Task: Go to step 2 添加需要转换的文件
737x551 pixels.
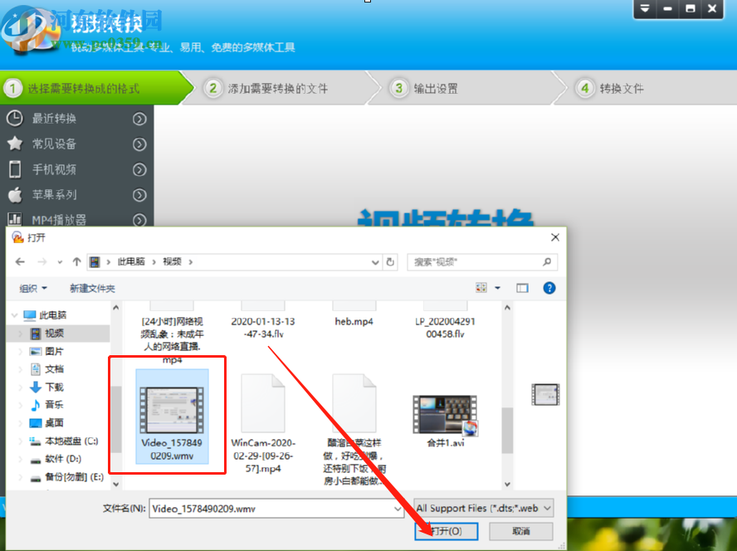Action: [x=282, y=88]
